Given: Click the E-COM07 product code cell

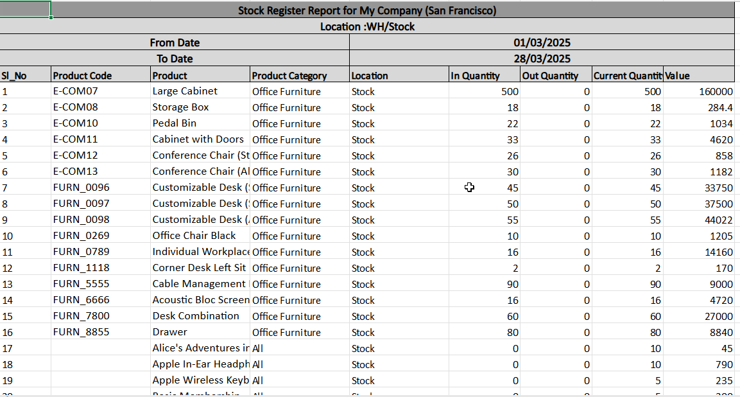Looking at the screenshot, I should point(101,91).
